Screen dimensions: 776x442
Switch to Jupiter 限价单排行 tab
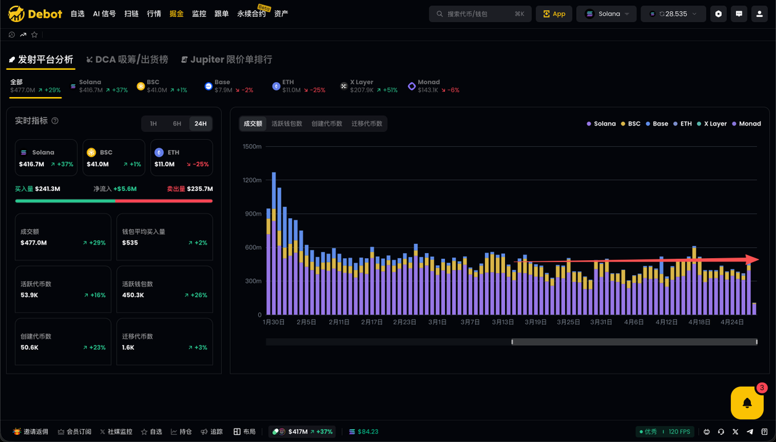tap(226, 60)
